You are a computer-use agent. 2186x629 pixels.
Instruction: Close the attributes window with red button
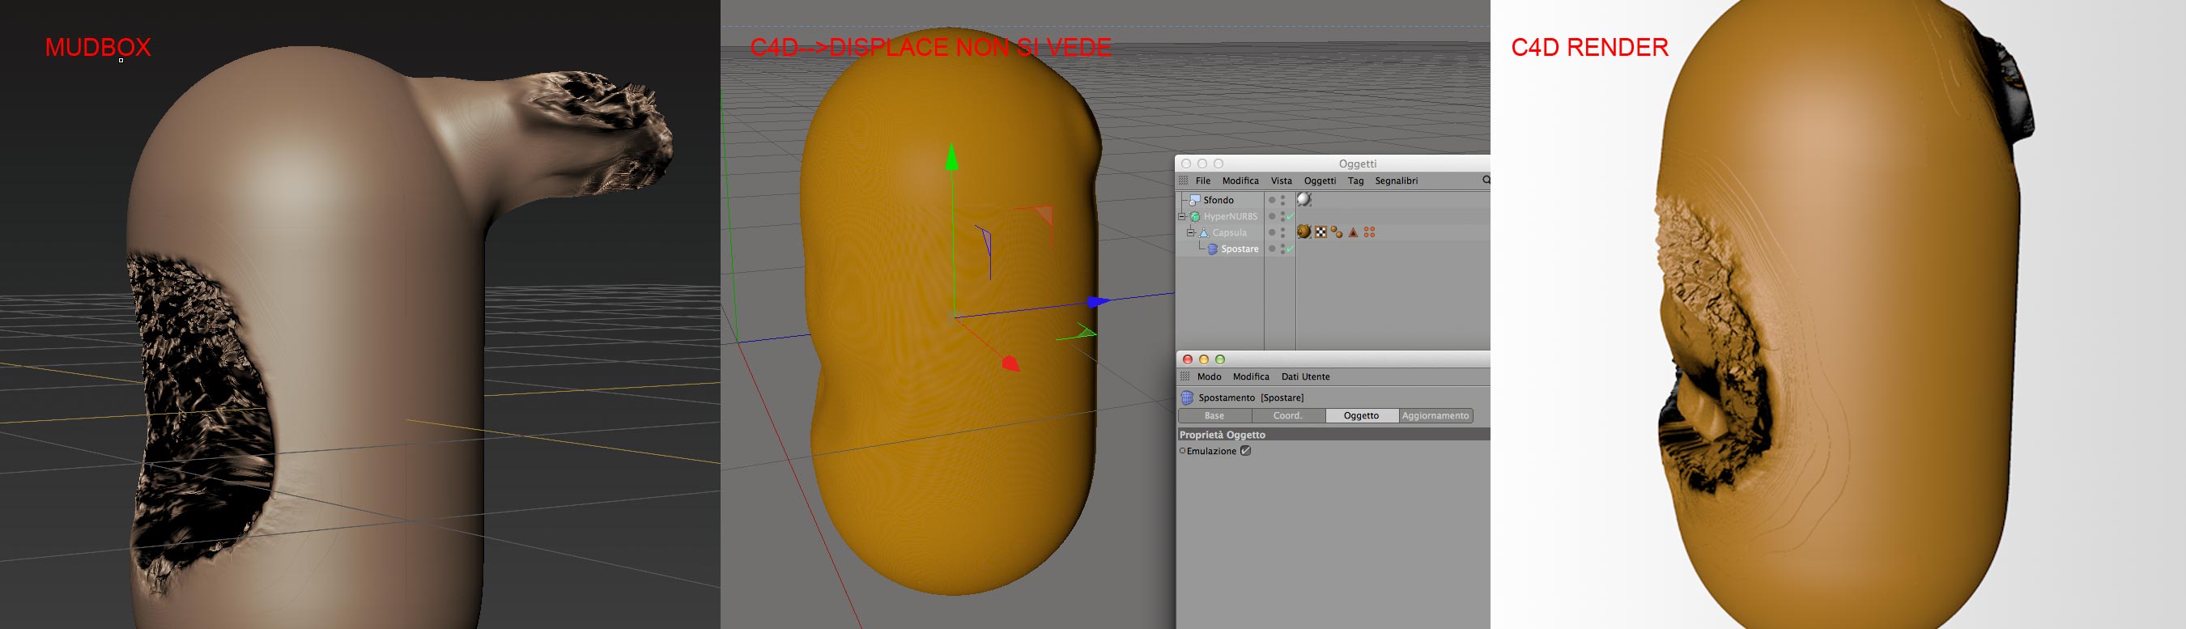pyautogui.click(x=1187, y=359)
